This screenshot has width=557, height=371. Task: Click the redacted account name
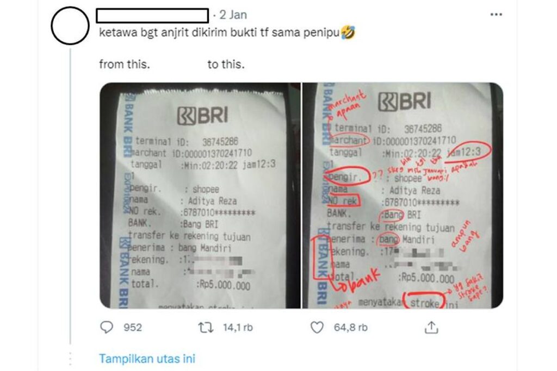(x=152, y=16)
